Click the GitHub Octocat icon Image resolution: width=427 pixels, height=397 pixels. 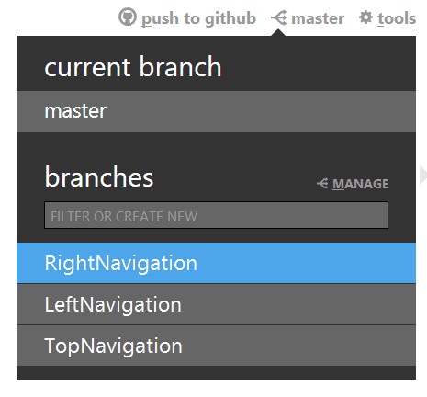pos(127,17)
